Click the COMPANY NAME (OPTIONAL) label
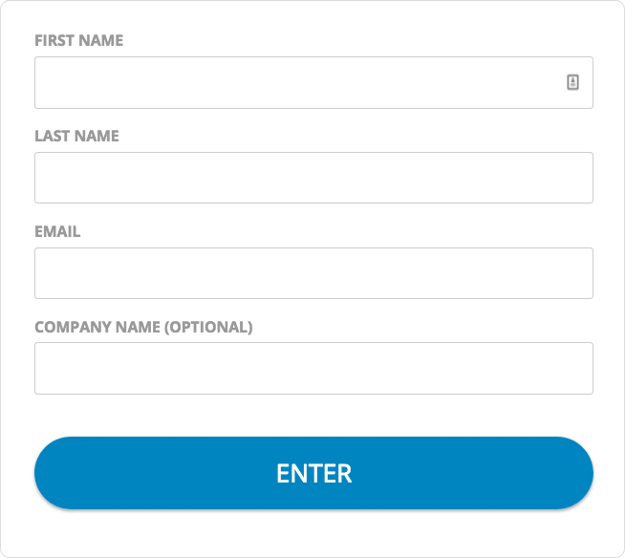The width and height of the screenshot is (625, 558). point(143,327)
